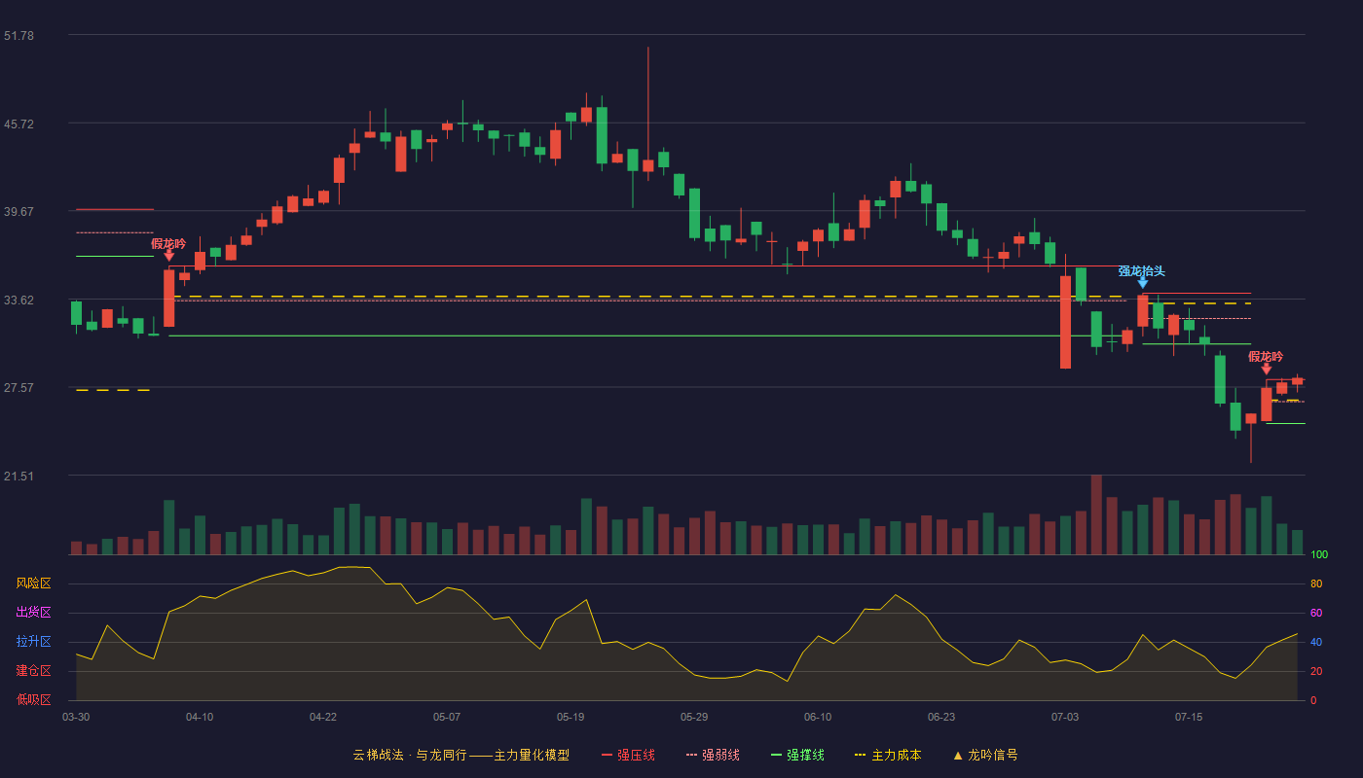The height and width of the screenshot is (778, 1363).
Task: Click the 39.67 price axis label
Action: (18, 212)
